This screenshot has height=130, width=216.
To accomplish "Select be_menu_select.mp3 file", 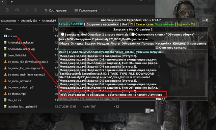I will coord(21,87).
